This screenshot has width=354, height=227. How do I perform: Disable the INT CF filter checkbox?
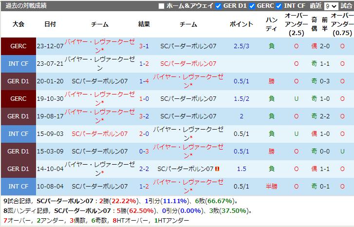point(279,6)
